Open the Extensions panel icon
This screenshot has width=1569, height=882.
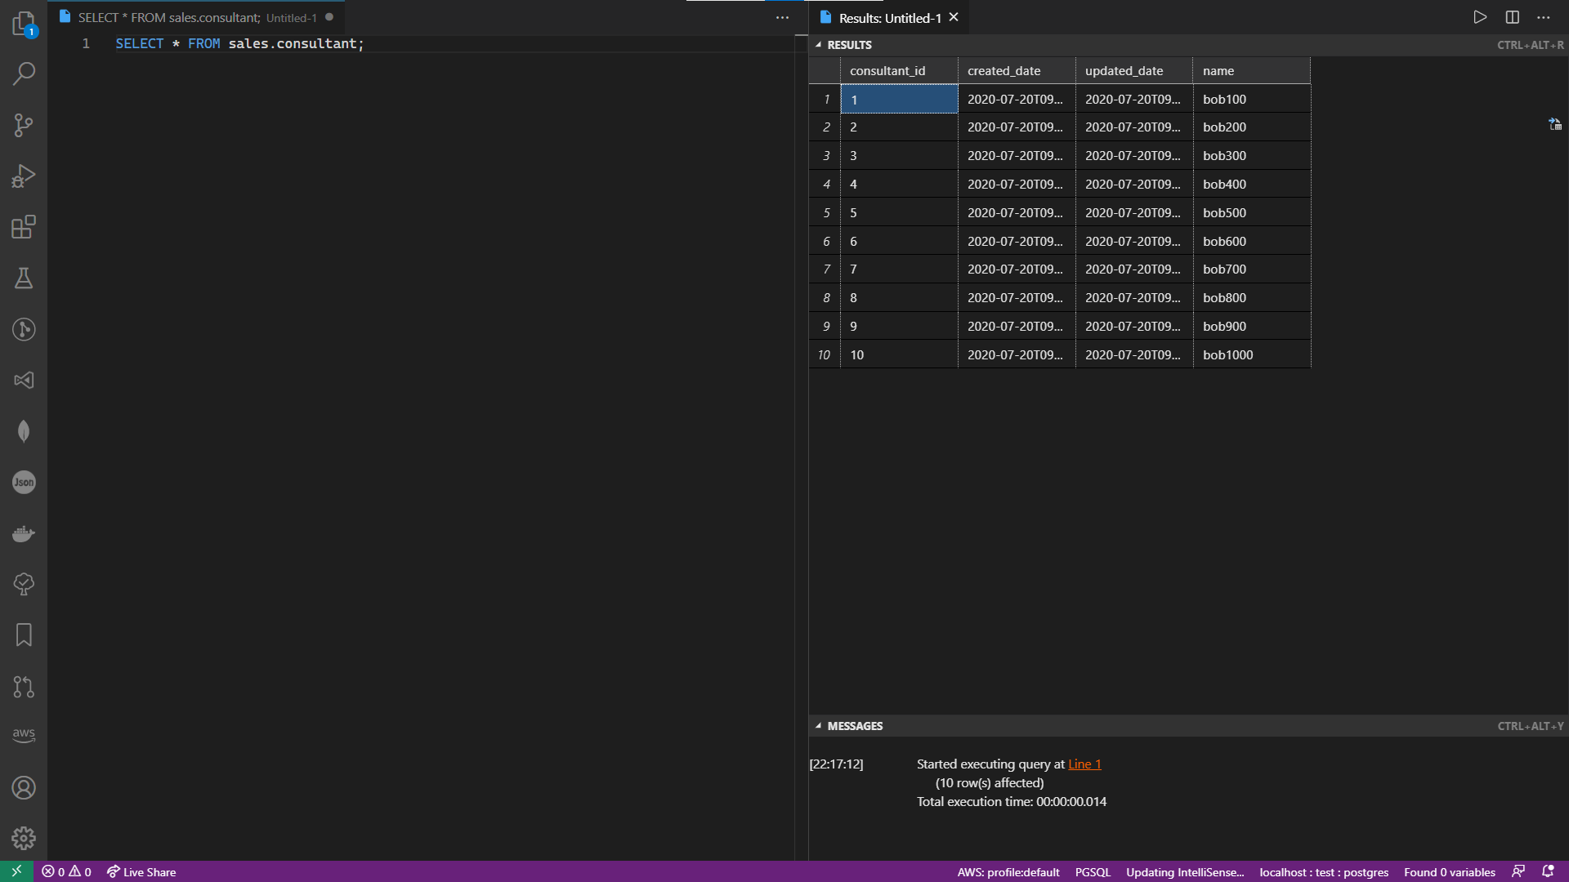pyautogui.click(x=24, y=227)
